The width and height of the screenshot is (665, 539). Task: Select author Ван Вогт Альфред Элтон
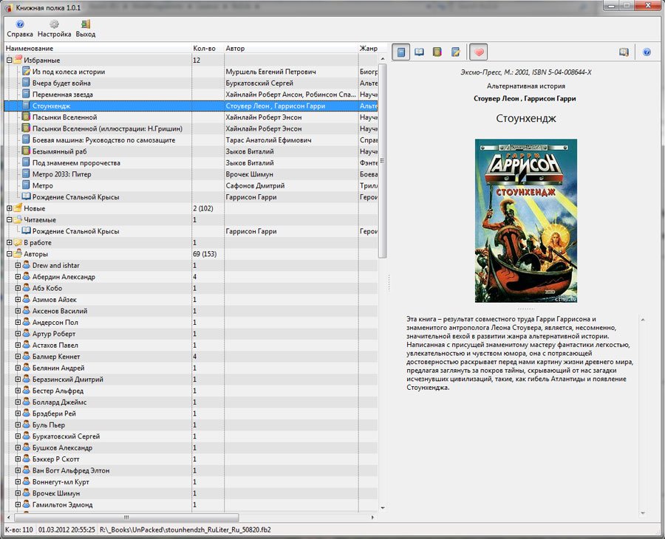(71, 470)
